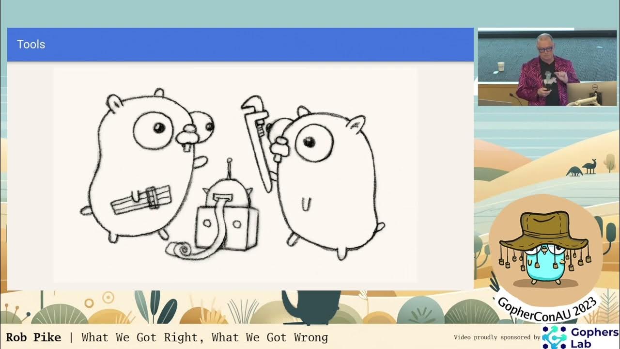Click the coffee cup on the speaker desk

tap(500, 66)
